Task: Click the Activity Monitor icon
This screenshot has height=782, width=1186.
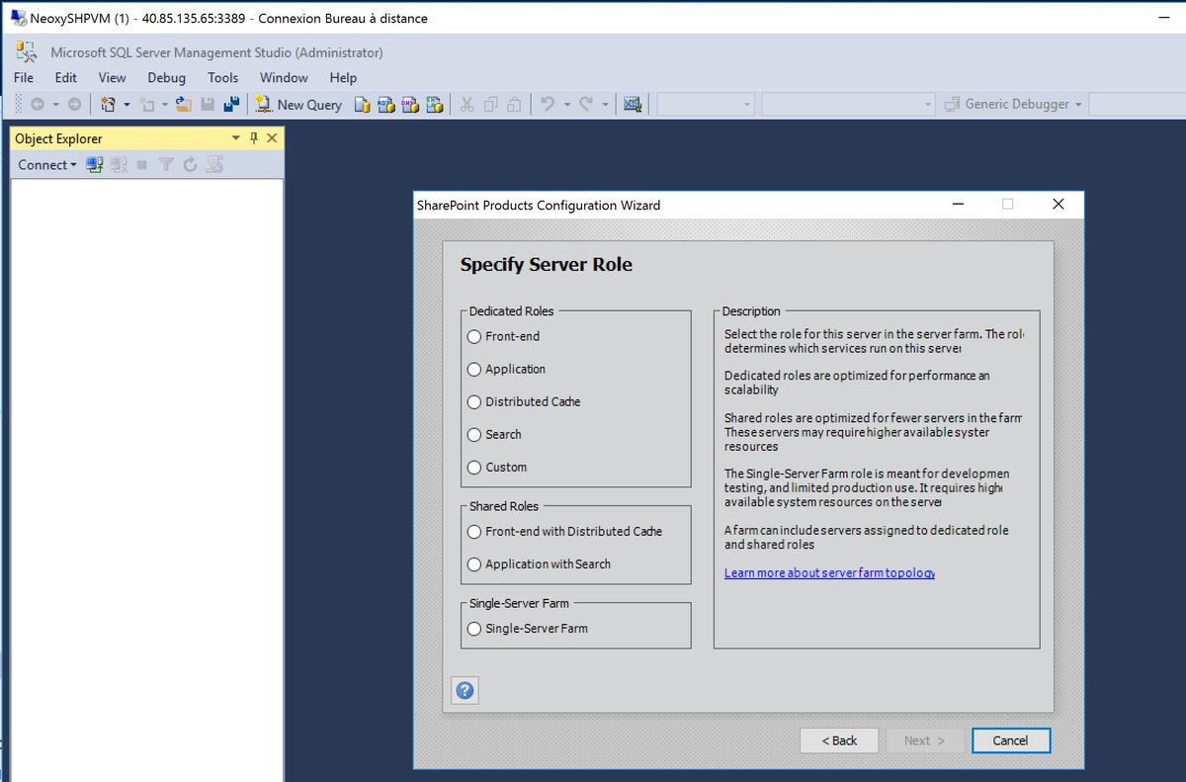Action: [x=633, y=104]
